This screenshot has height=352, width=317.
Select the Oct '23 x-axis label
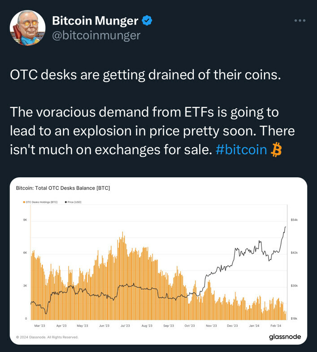tap(190, 326)
